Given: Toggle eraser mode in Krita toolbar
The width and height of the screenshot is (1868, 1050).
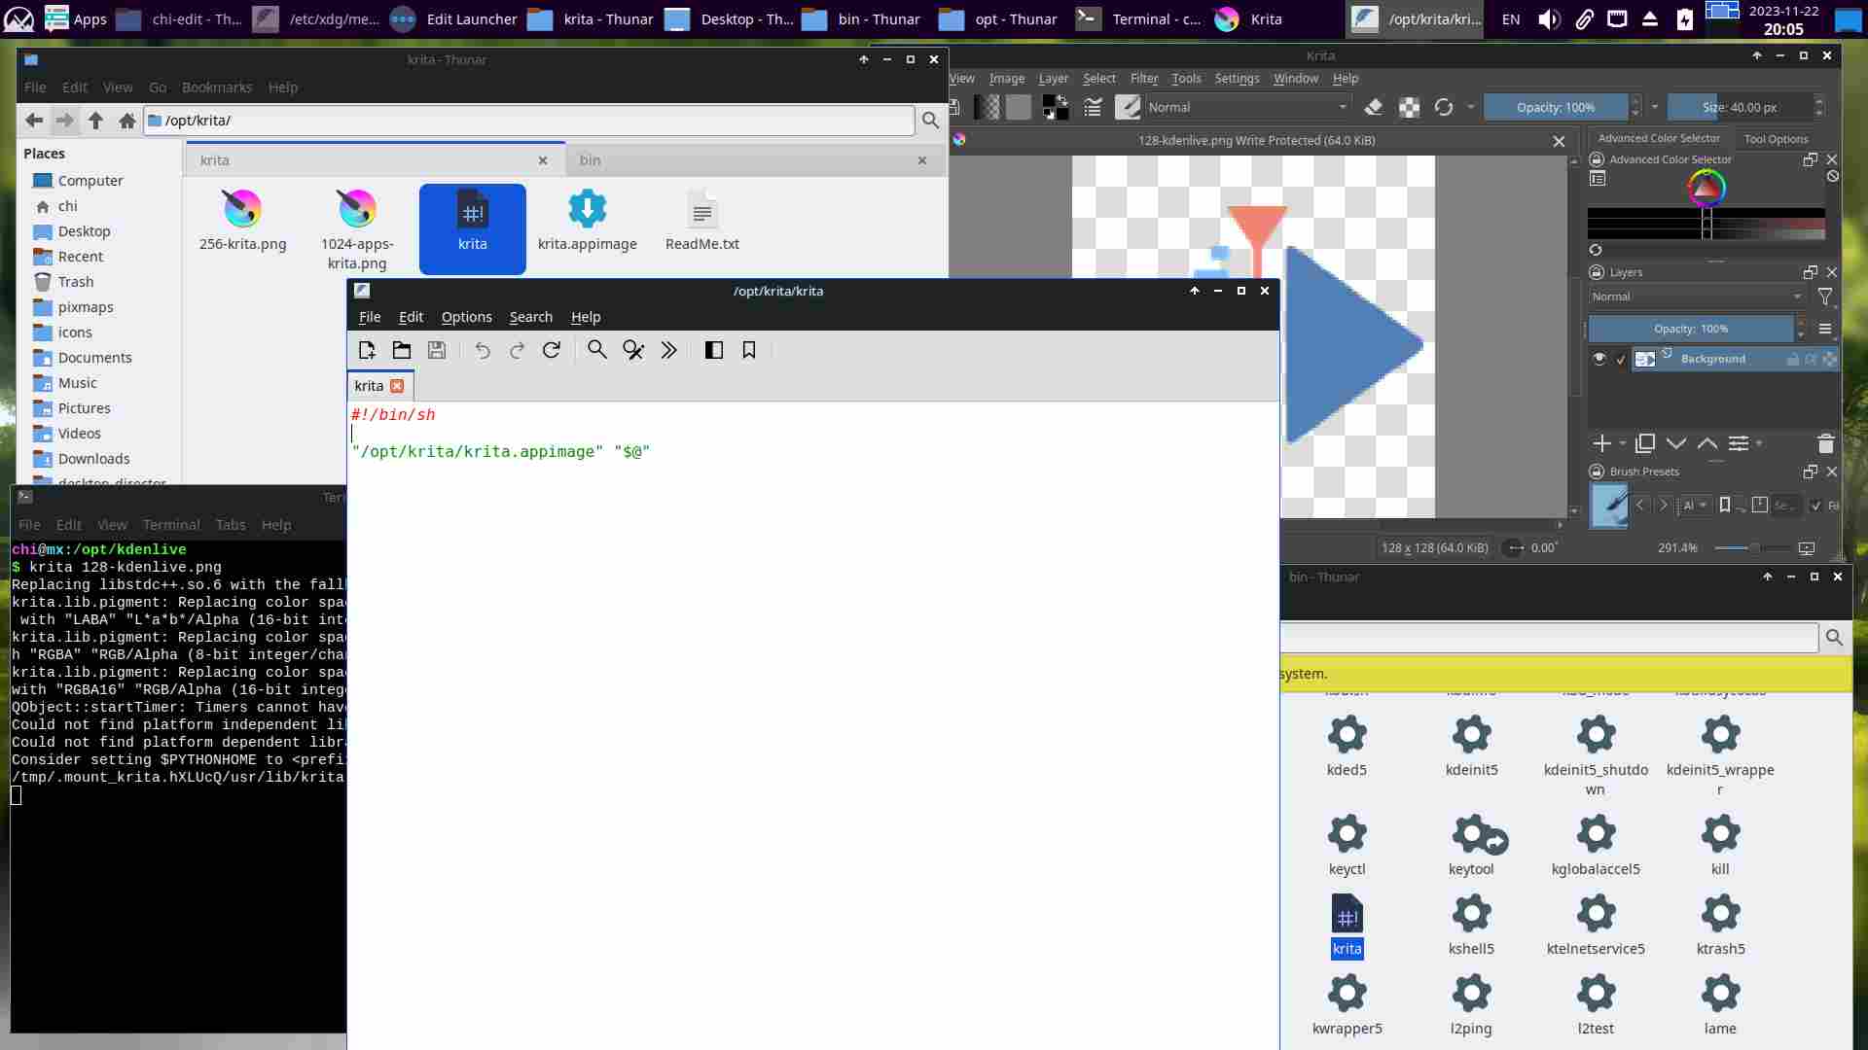Looking at the screenshot, I should pos(1374,107).
